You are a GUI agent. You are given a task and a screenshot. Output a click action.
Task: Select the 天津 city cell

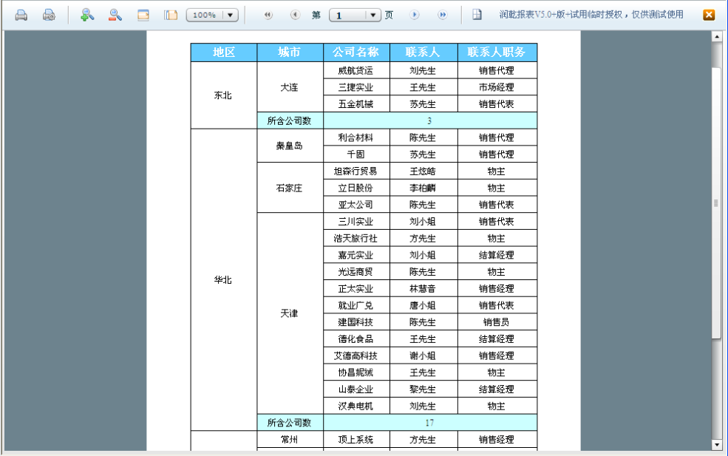click(x=290, y=313)
